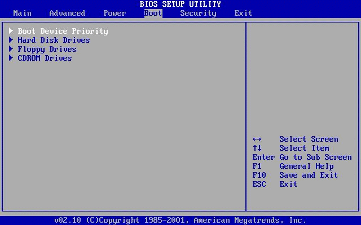Click the triangle next to Floppy Drives
Viewport: 361px width, 225px height.
pos(11,49)
